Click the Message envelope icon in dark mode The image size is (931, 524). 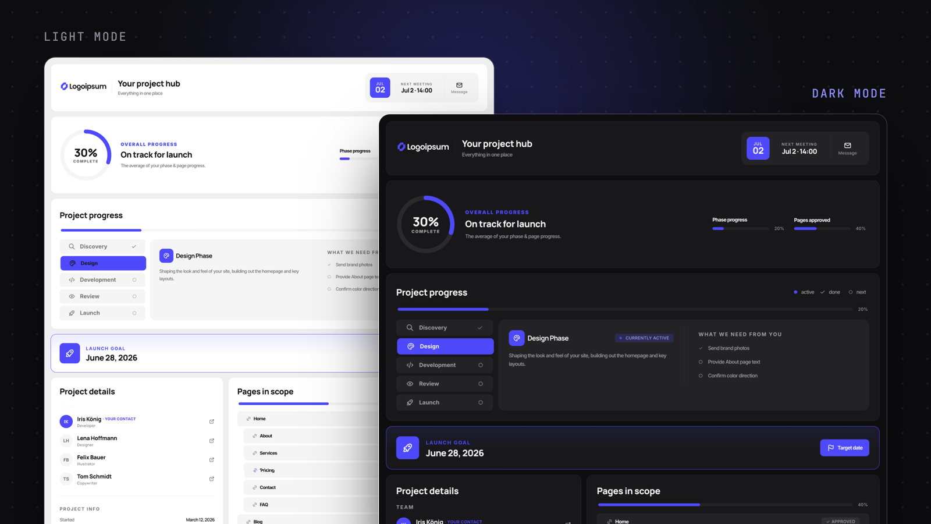(x=847, y=146)
